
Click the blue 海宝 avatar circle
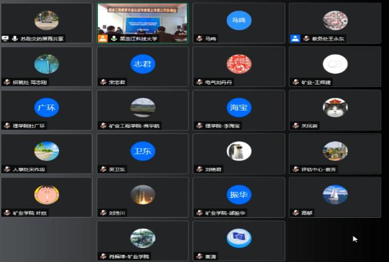pos(239,107)
